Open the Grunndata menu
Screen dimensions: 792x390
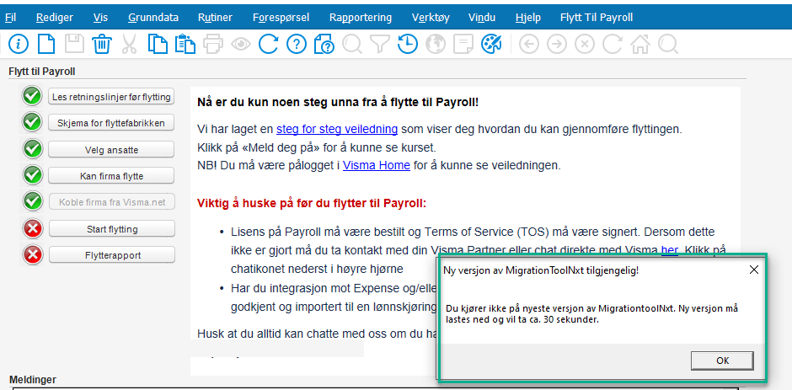pos(153,18)
